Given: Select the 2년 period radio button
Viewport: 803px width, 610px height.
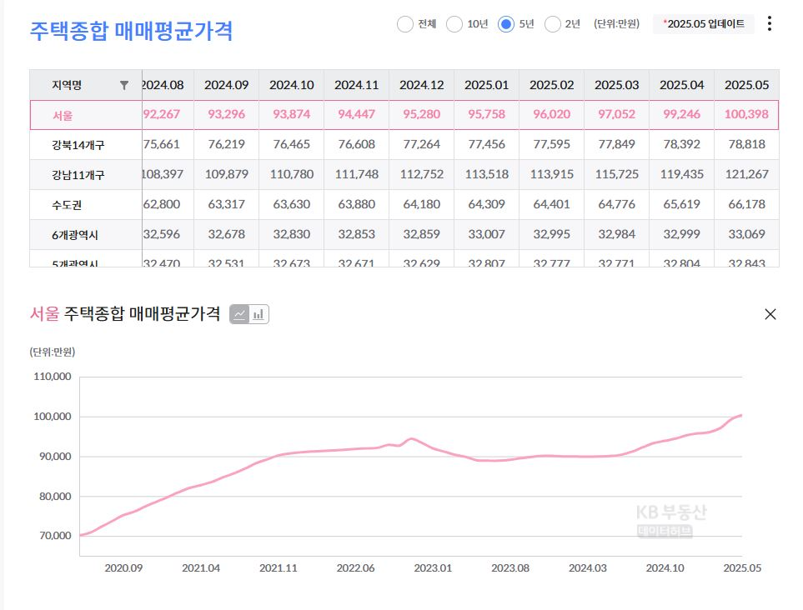Looking at the screenshot, I should click(552, 24).
